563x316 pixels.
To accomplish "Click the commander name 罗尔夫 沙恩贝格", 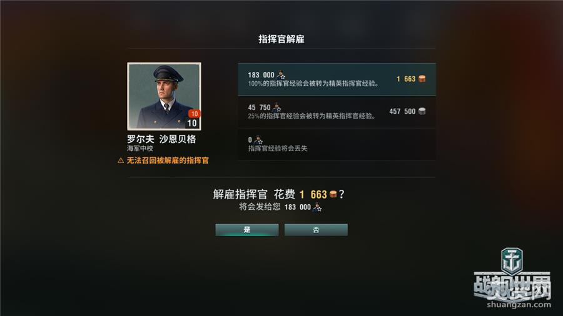I will (x=161, y=139).
